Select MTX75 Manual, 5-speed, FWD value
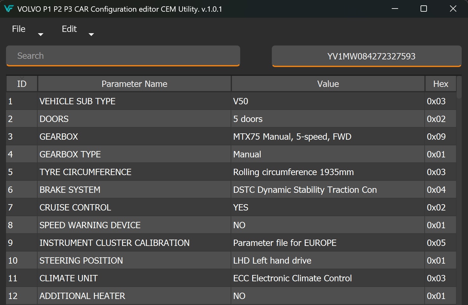This screenshot has width=468, height=305. 328,137
